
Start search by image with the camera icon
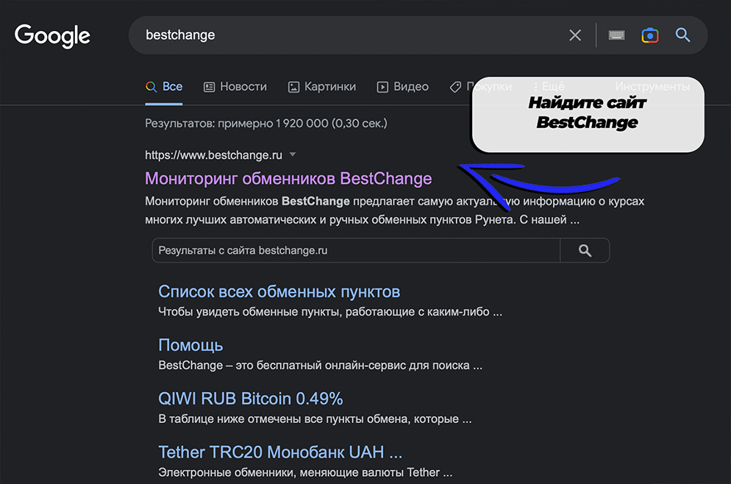click(650, 35)
